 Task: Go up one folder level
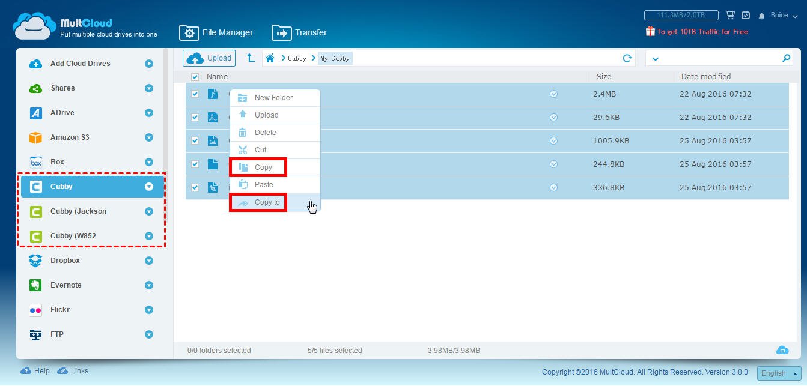(x=251, y=58)
